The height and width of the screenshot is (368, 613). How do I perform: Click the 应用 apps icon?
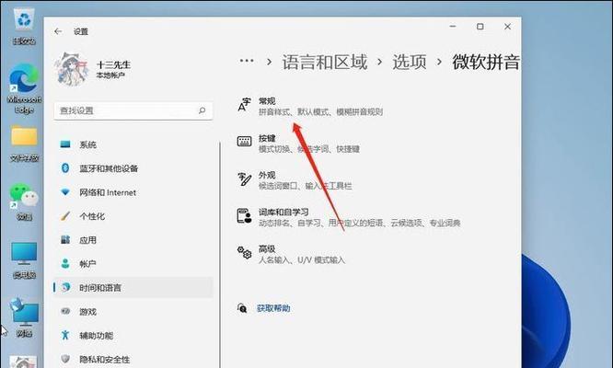tap(65, 239)
